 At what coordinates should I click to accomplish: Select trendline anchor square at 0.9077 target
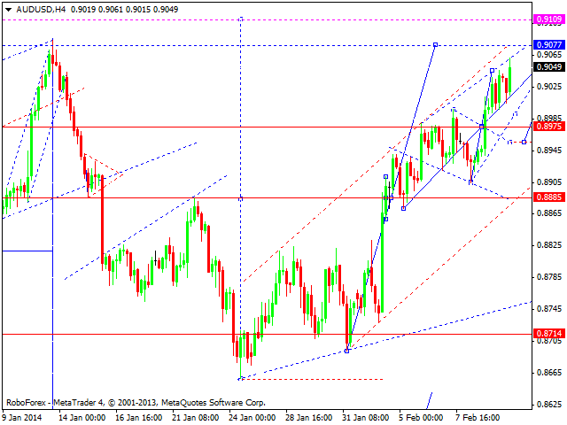tap(435, 44)
